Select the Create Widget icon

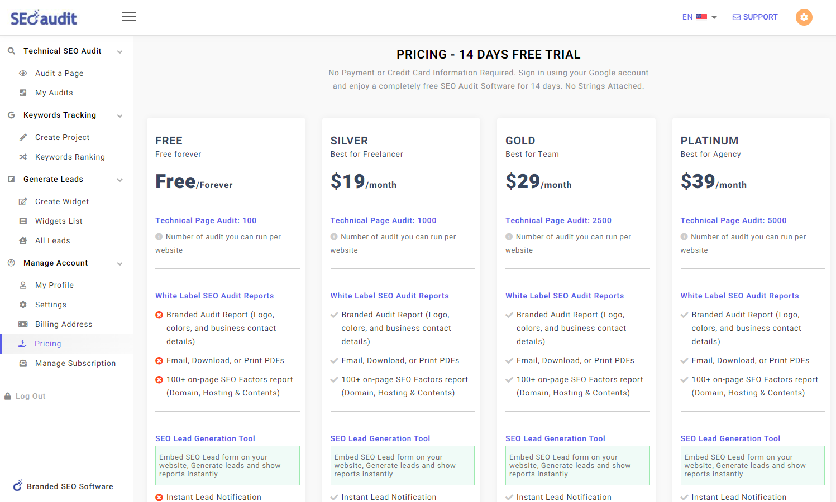click(x=22, y=201)
